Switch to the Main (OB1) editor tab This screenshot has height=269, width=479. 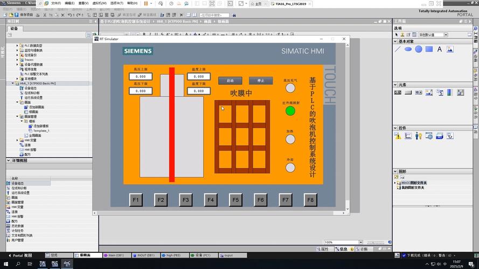pyautogui.click(x=114, y=255)
